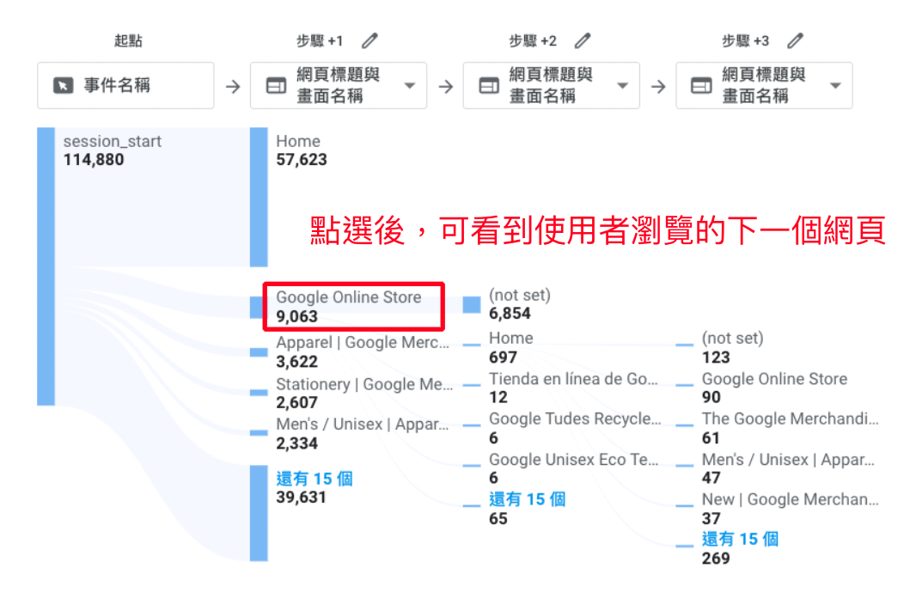Open the 步驟 +1 網頁標題與畫面名稱 dropdown

[339, 85]
